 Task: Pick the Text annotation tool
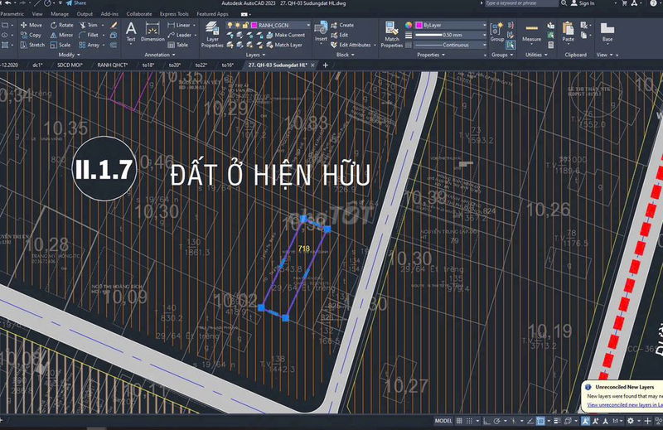pyautogui.click(x=130, y=31)
